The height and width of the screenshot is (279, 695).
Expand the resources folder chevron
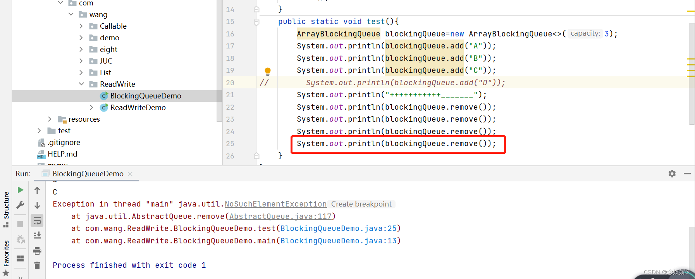50,119
